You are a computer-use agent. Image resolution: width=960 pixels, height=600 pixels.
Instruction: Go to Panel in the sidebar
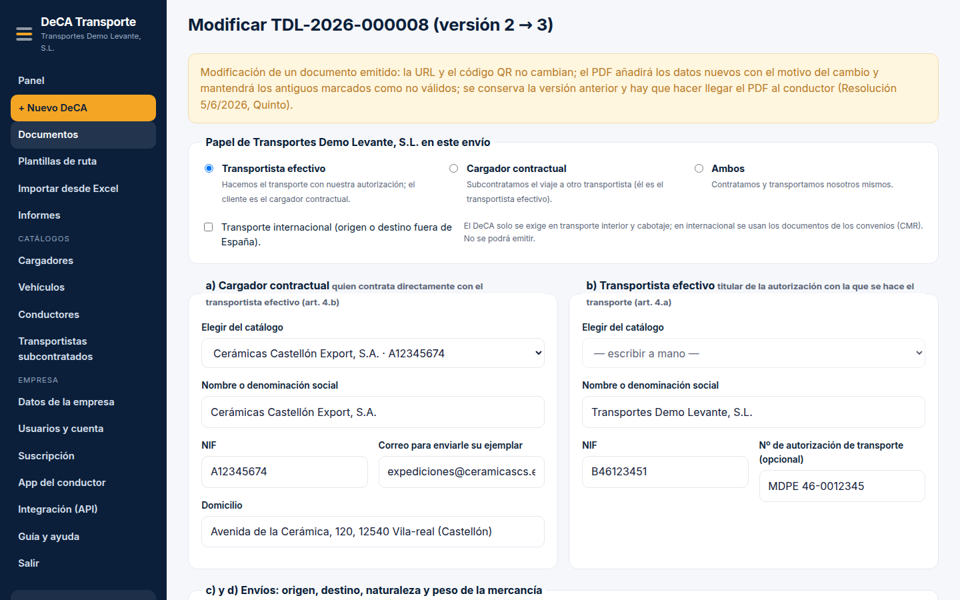point(83,81)
